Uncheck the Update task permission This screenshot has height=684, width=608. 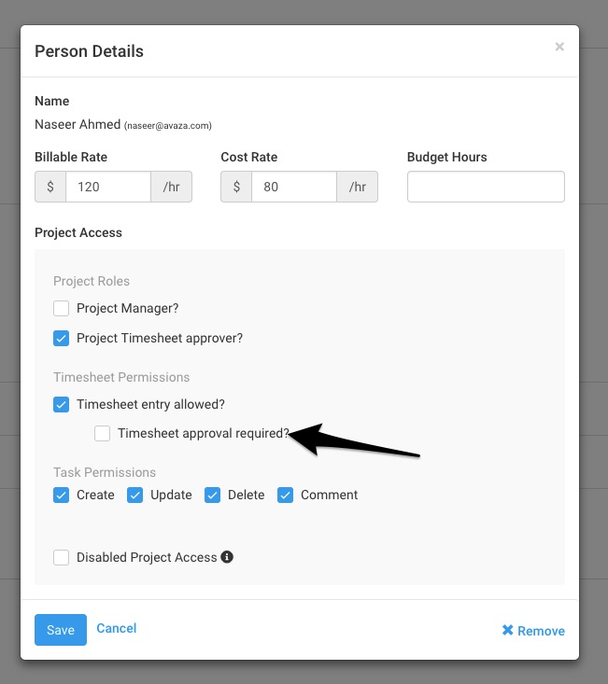[x=134, y=496]
